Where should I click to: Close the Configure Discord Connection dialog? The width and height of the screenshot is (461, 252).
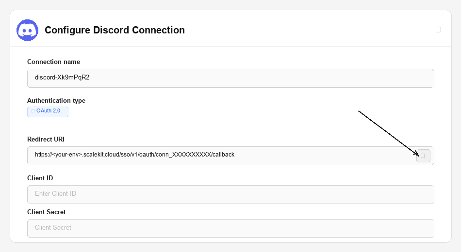(438, 30)
